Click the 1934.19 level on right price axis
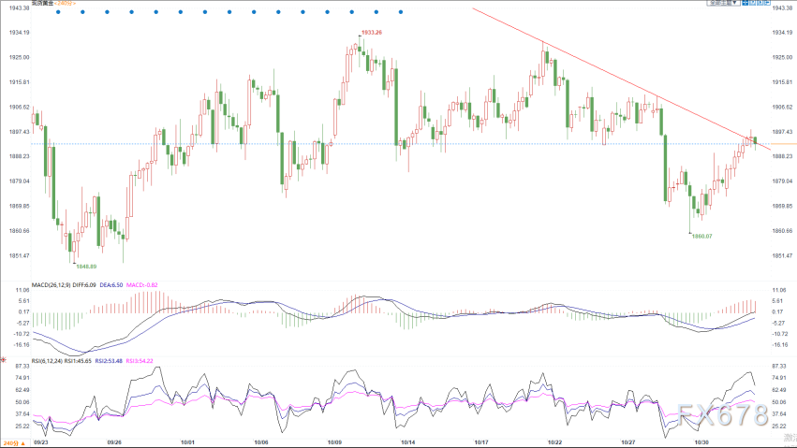The width and height of the screenshot is (797, 448). click(x=782, y=33)
